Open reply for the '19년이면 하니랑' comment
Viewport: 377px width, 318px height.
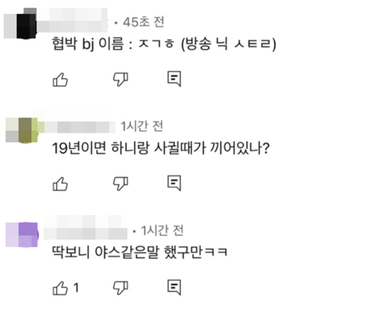175,183
